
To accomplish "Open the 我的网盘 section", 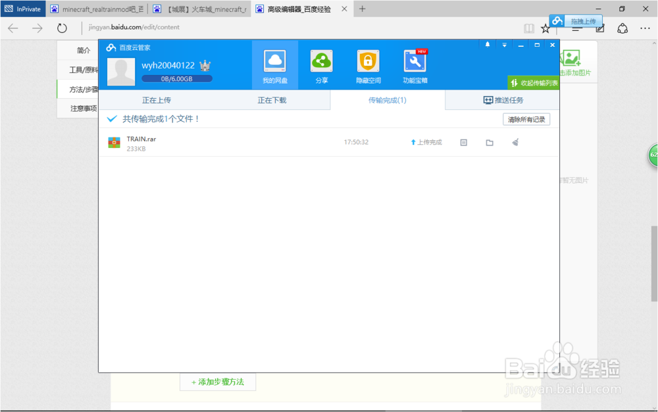I will (275, 65).
